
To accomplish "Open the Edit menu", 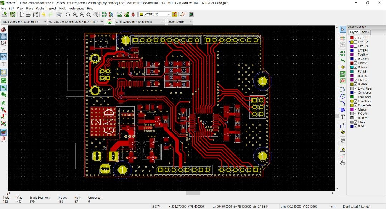I will pyautogui.click(x=11, y=8).
